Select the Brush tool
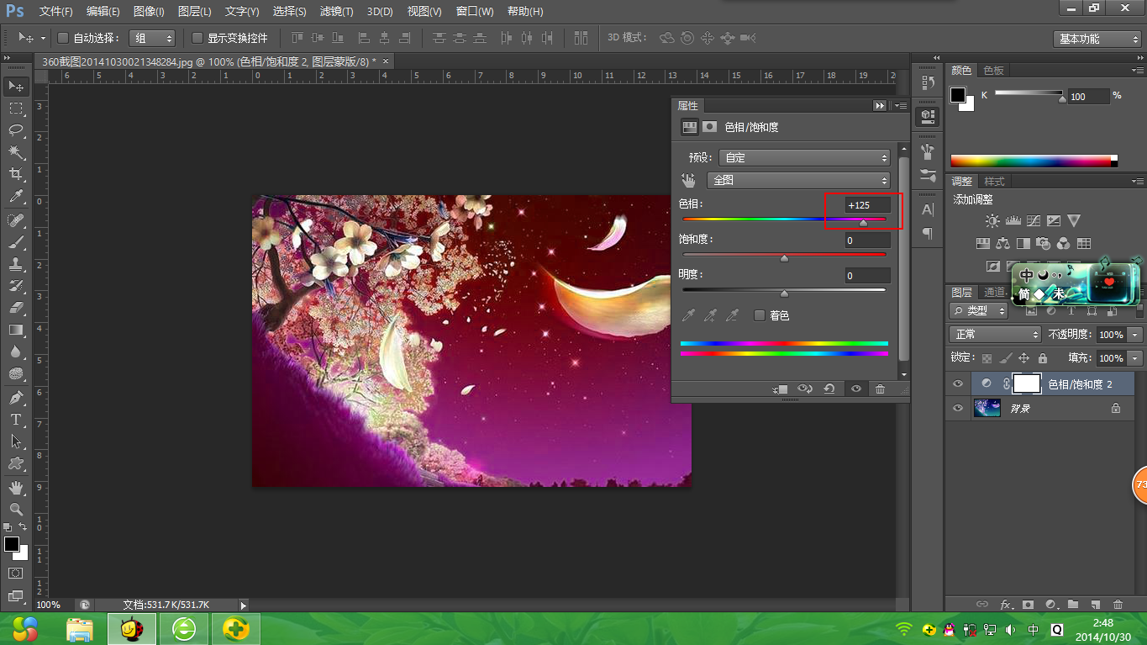This screenshot has width=1147, height=645. coord(16,242)
